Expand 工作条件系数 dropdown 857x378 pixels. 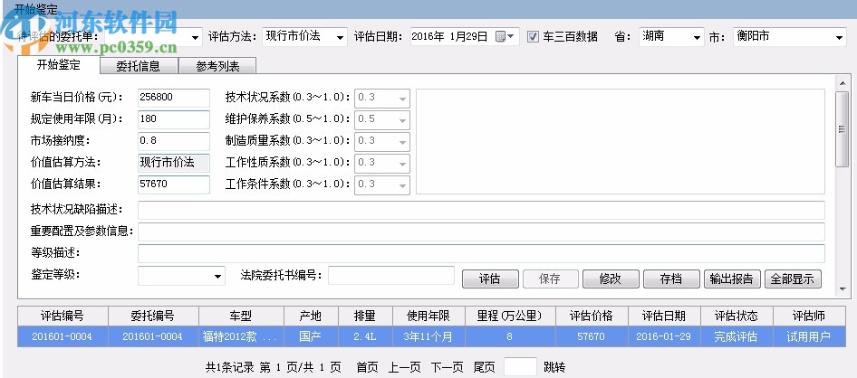click(x=403, y=184)
